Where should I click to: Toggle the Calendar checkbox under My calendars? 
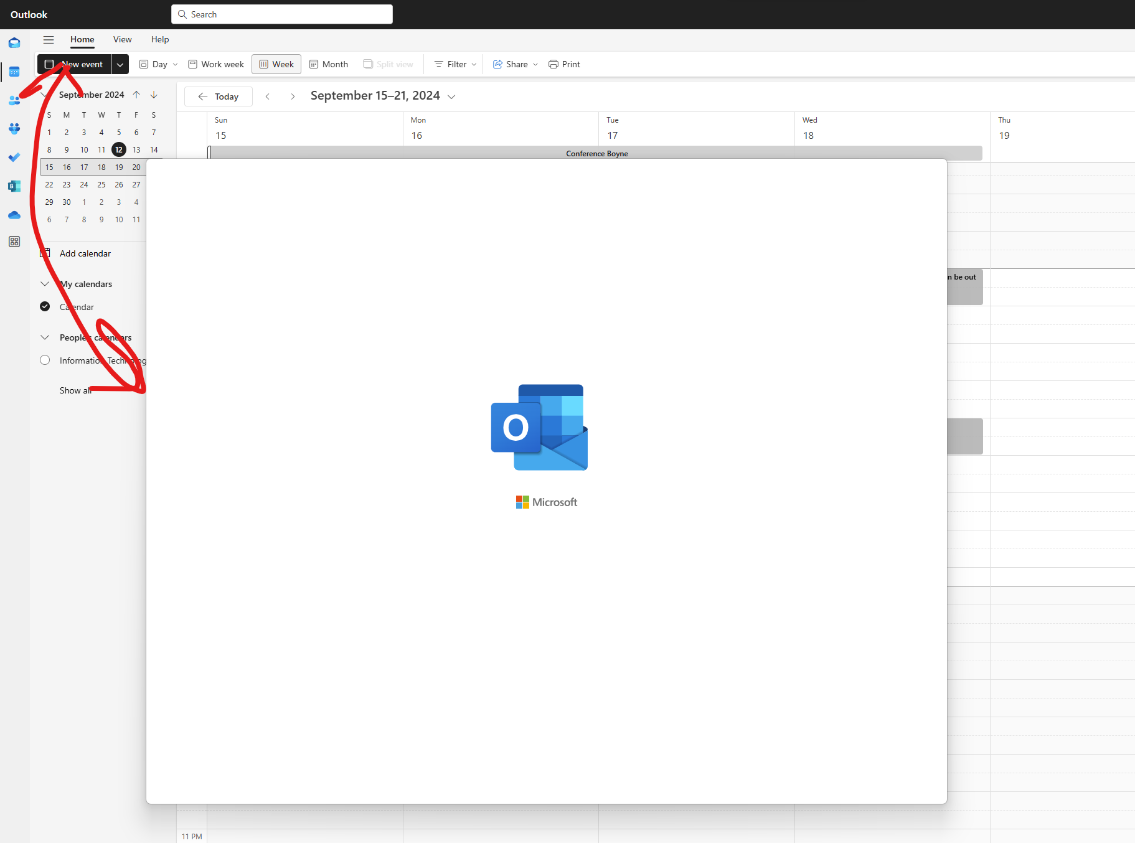click(x=45, y=306)
